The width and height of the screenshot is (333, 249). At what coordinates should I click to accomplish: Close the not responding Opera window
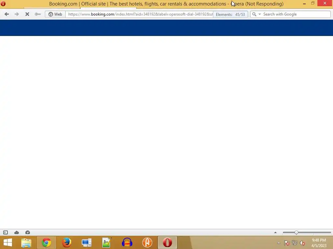(325, 3)
